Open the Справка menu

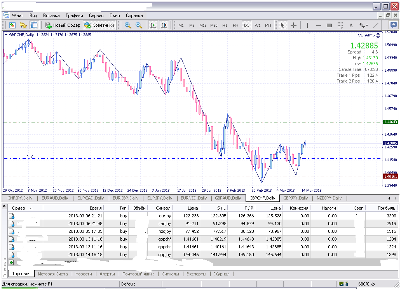[134, 15]
